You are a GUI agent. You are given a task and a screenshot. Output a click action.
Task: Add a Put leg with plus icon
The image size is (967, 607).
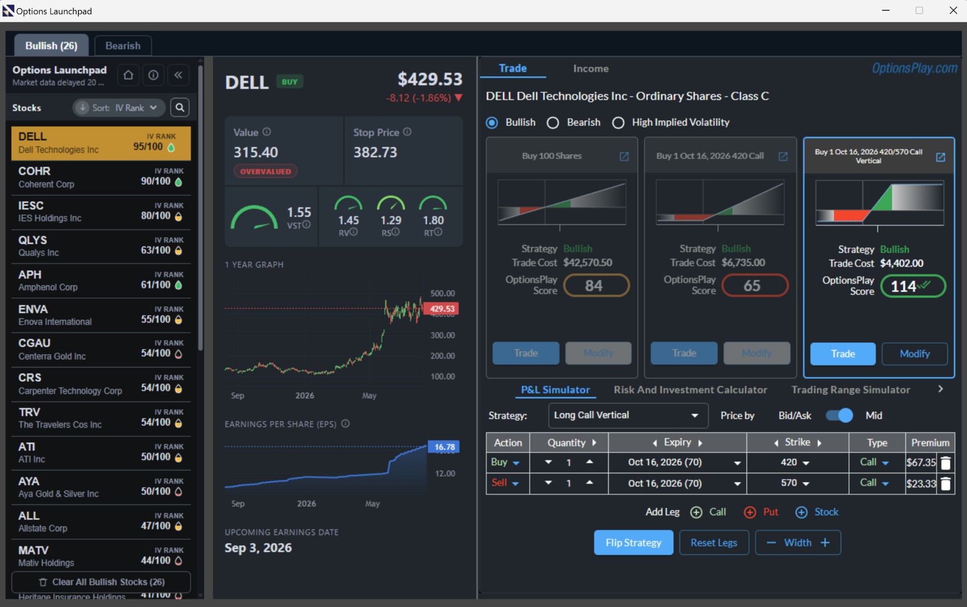pos(750,512)
